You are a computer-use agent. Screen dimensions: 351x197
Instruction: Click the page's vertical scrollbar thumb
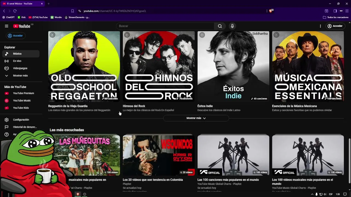pos(349,161)
